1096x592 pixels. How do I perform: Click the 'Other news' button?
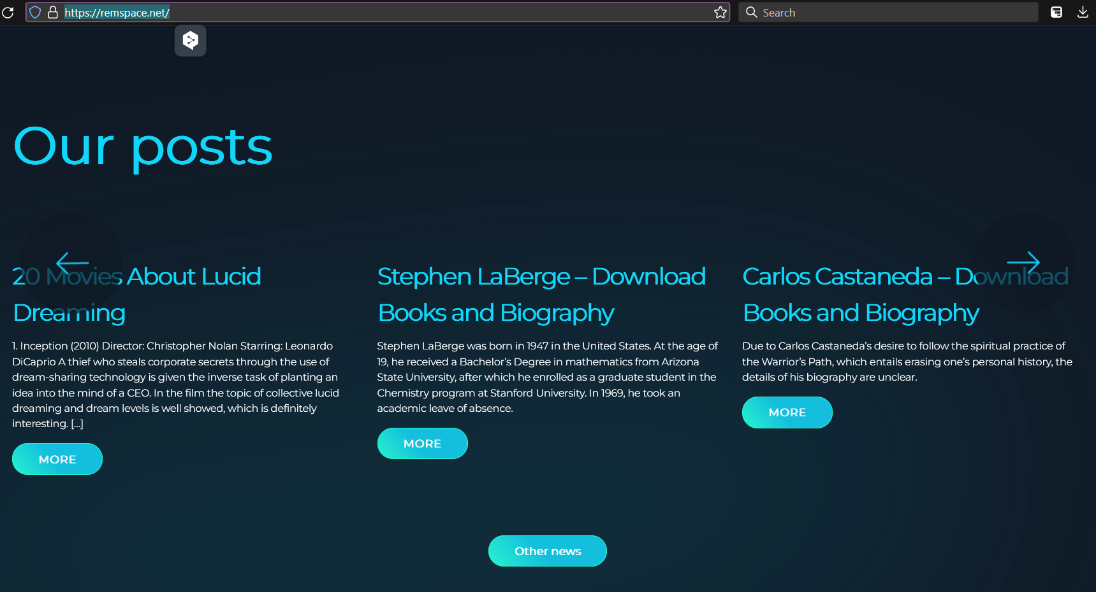point(547,551)
